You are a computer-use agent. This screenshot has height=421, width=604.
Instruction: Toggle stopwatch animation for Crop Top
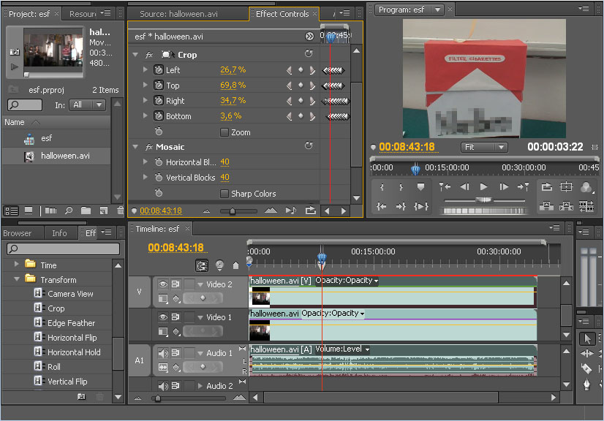[x=159, y=85]
